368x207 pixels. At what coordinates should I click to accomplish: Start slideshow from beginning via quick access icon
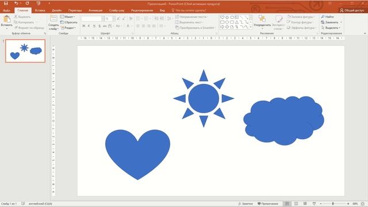[x=39, y=3]
